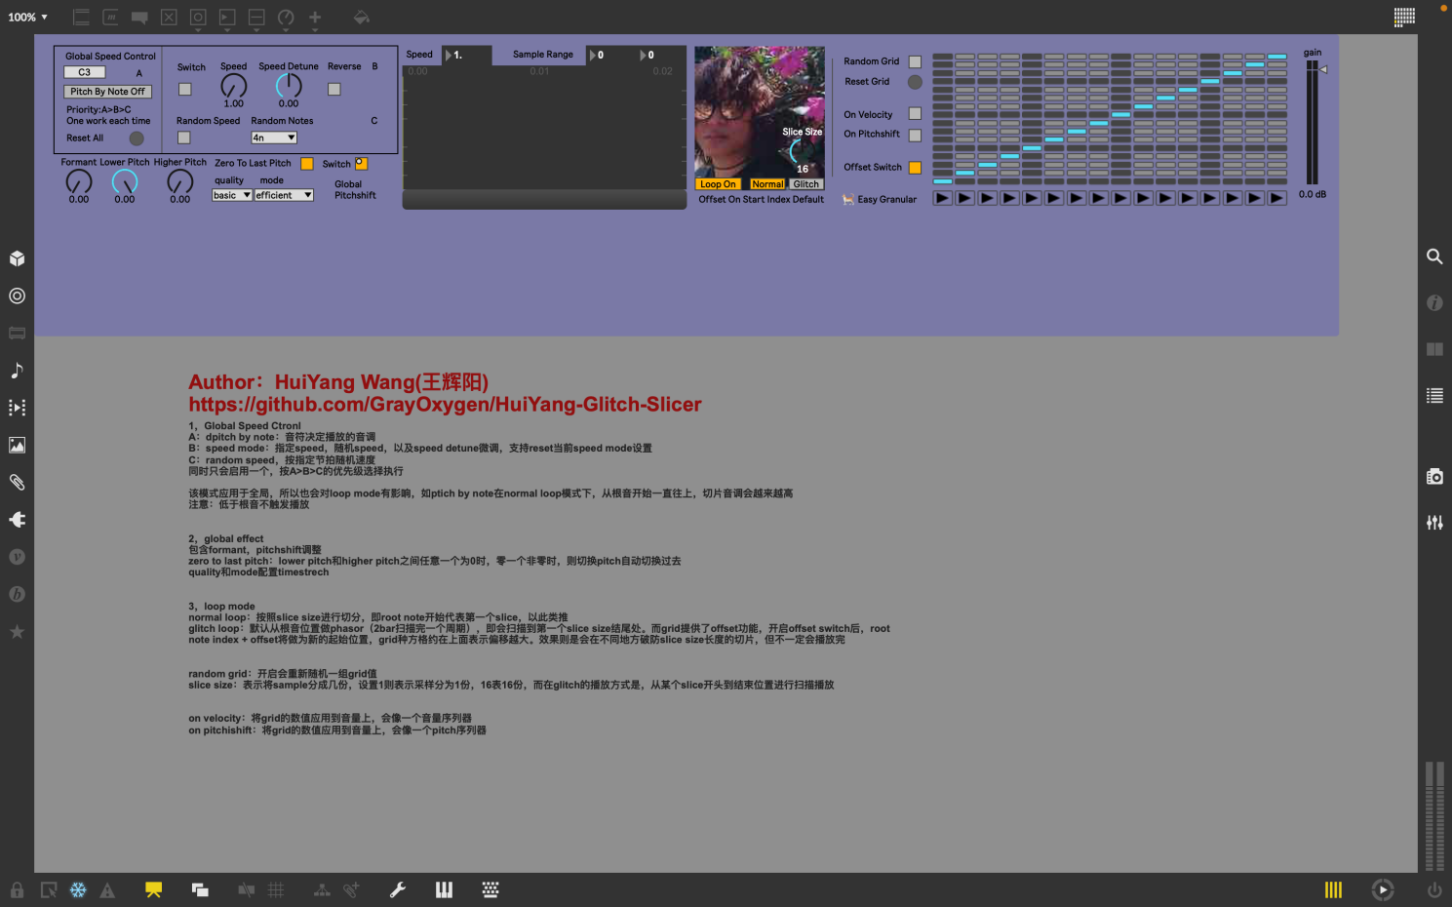Toggle the On Velocity checkbox
The width and height of the screenshot is (1452, 907).
[915, 114]
